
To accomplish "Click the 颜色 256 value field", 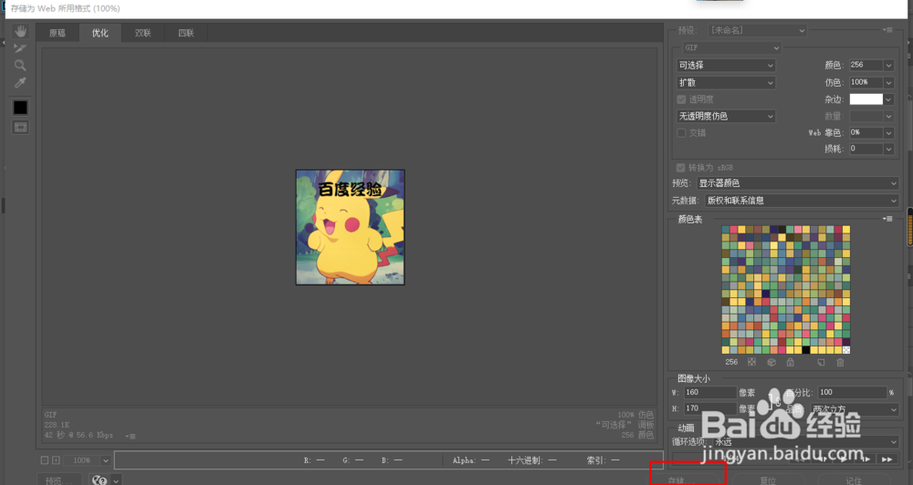I will point(866,65).
